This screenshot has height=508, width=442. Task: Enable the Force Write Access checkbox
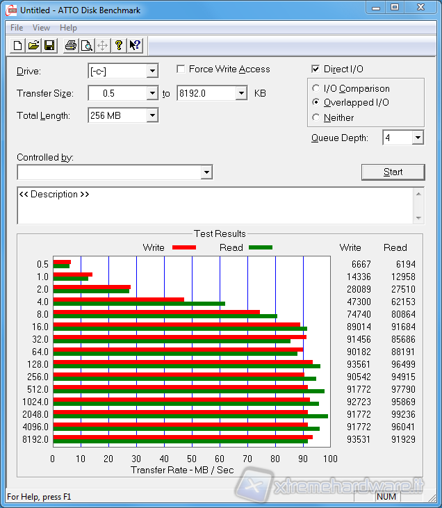click(181, 69)
